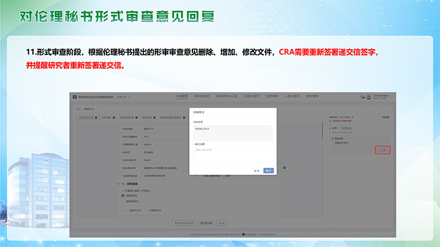Switch to the CRA首页 nav tab
440x247 pixels.
[x=182, y=96]
